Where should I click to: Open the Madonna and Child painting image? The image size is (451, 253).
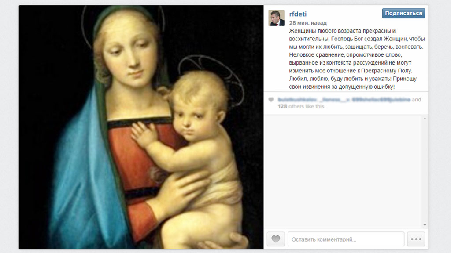tap(141, 127)
